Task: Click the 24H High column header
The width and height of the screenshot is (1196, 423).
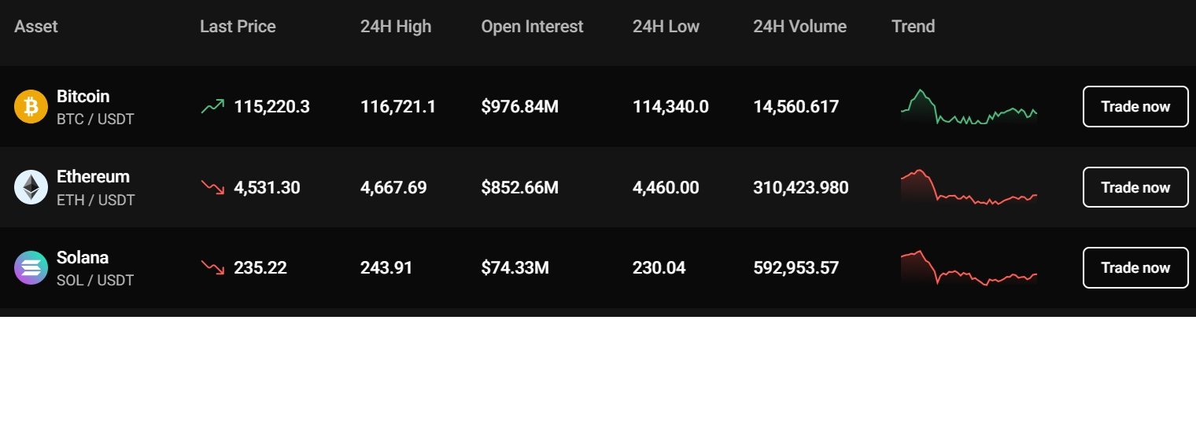Action: tap(396, 27)
